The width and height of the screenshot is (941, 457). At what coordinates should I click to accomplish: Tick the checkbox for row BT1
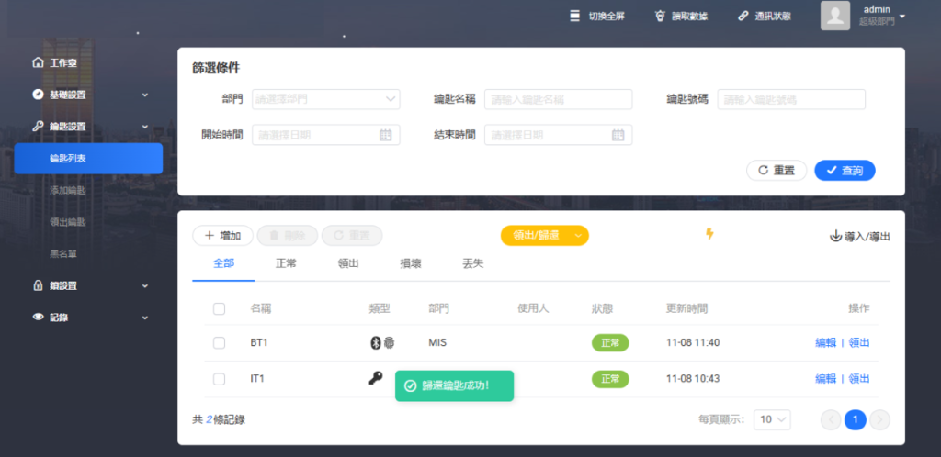(219, 342)
